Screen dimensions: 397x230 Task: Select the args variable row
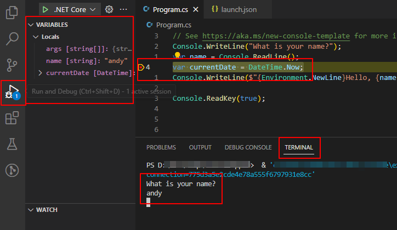coord(89,49)
